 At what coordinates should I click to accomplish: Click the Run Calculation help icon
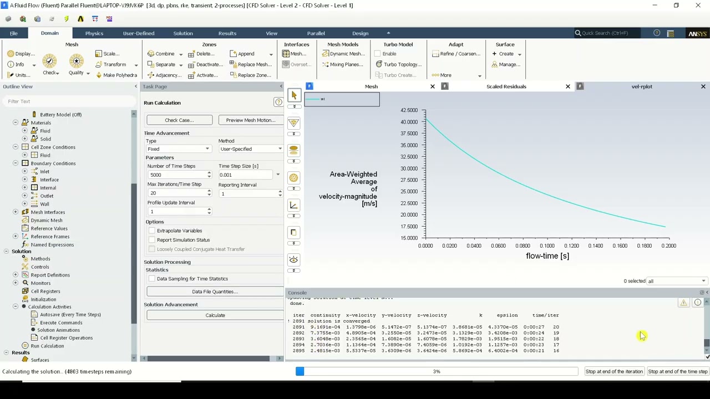(x=278, y=103)
